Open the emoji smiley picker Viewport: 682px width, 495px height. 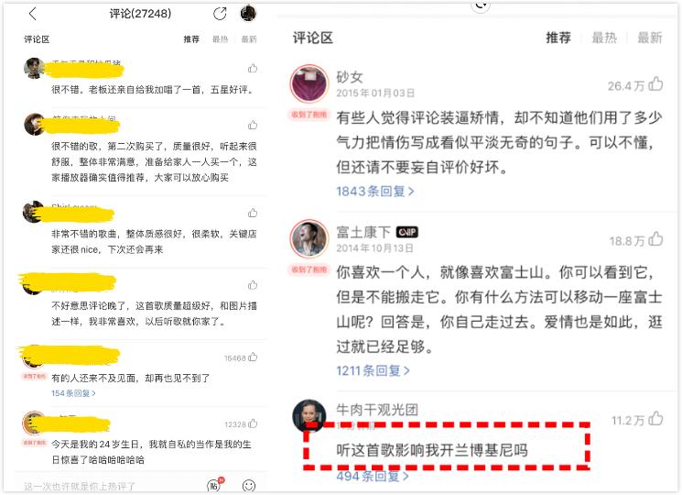point(248,486)
